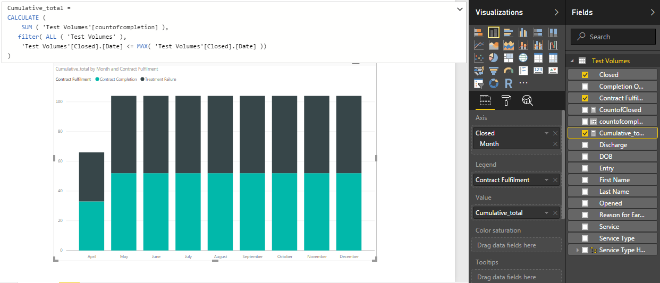
Task: Select the Table visualization icon
Action: 538,58
